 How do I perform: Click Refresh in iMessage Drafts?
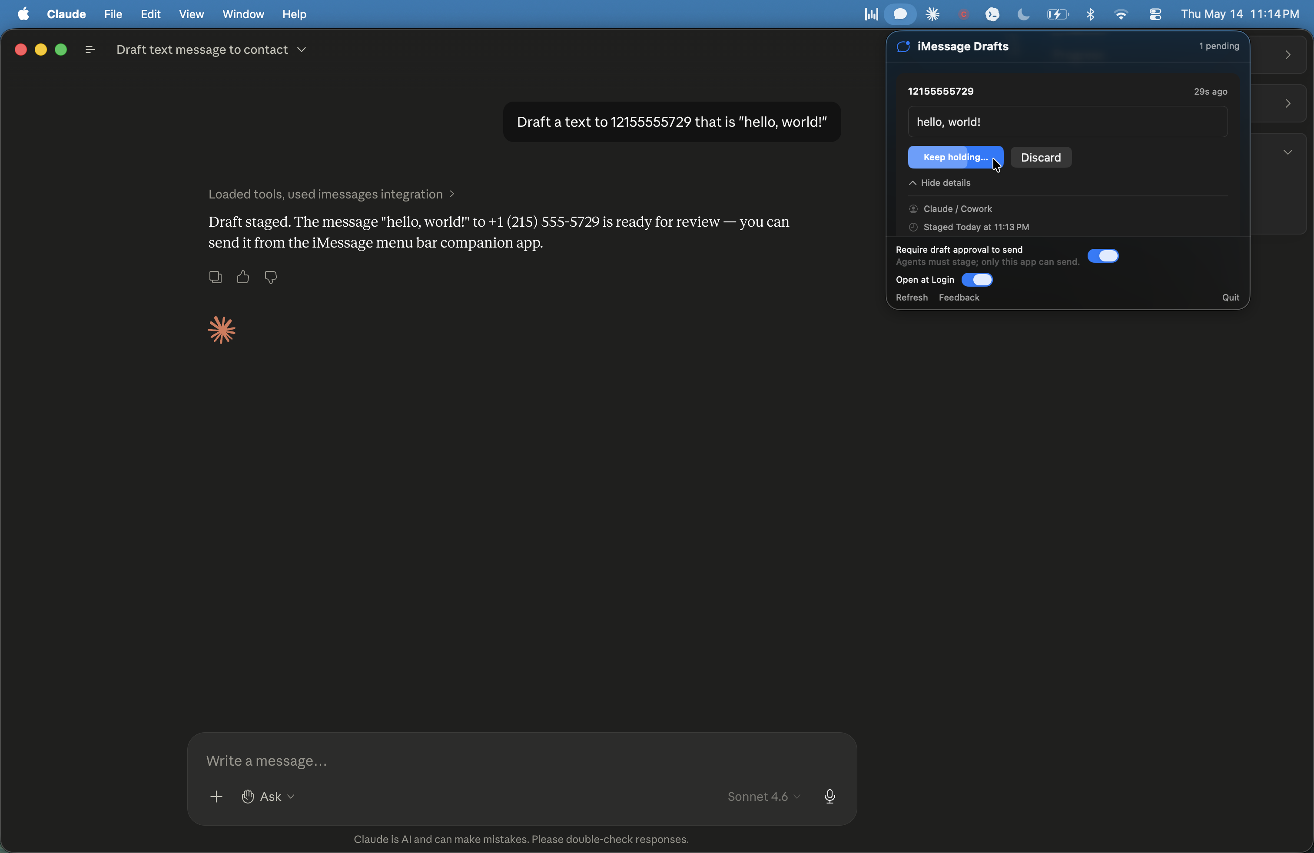pyautogui.click(x=912, y=298)
